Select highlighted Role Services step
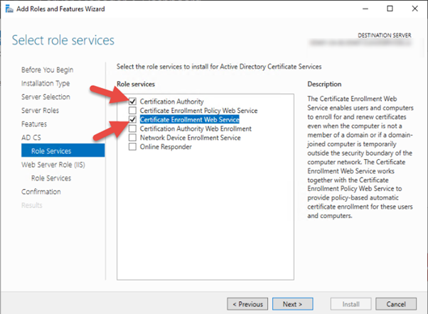Image resolution: width=428 pixels, height=314 pixels. 63,151
